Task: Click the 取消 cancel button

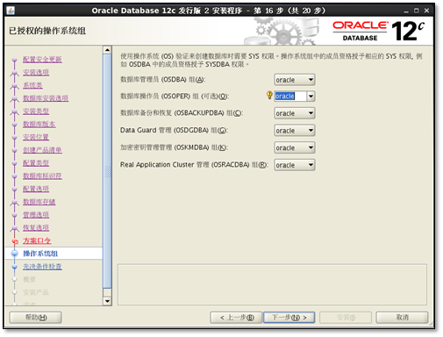Action: [x=402, y=318]
